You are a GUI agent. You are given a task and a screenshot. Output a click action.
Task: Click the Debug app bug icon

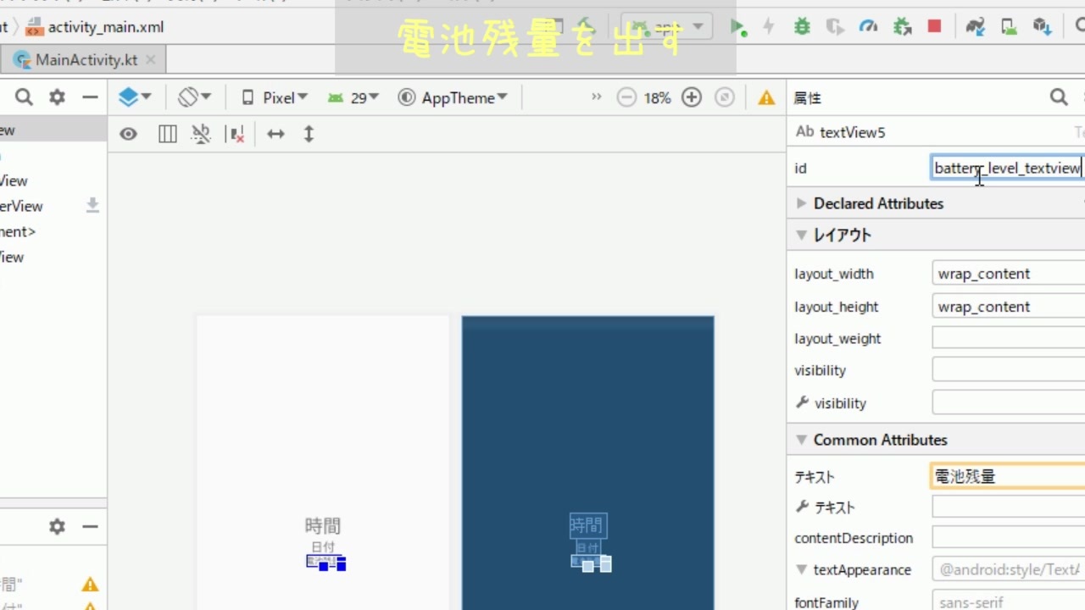coord(801,27)
